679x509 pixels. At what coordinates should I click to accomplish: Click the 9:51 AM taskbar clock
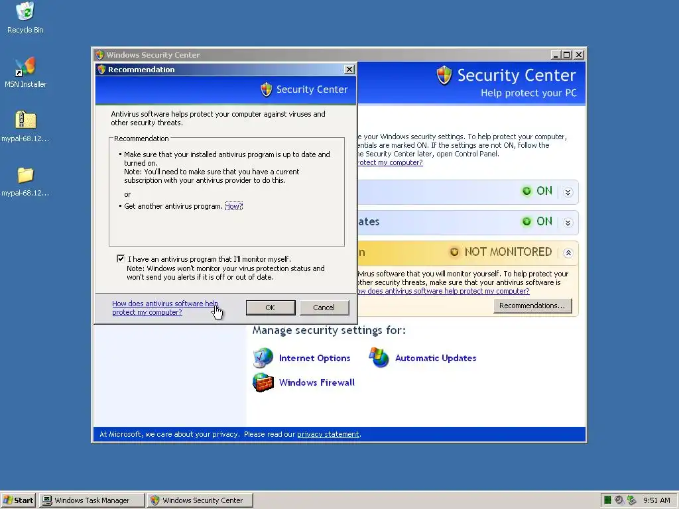[x=656, y=500]
